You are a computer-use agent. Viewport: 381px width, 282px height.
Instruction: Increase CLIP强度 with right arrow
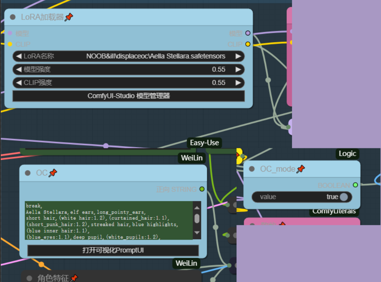click(238, 83)
